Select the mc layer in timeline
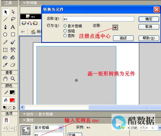 31,17
